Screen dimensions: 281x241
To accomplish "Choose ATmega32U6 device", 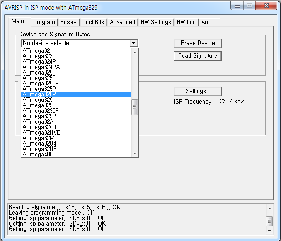I will pyautogui.click(x=76, y=149).
